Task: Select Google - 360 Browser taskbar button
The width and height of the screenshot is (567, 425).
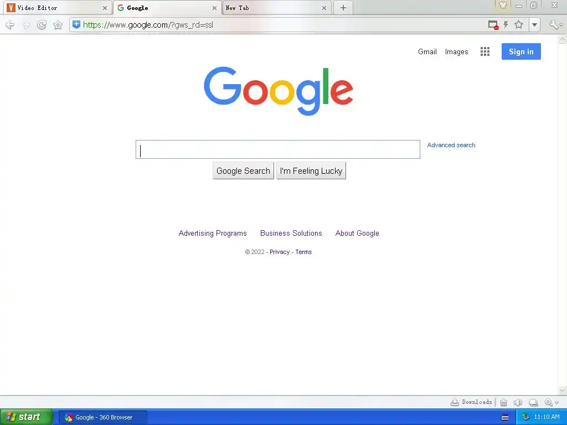Action: 103,417
